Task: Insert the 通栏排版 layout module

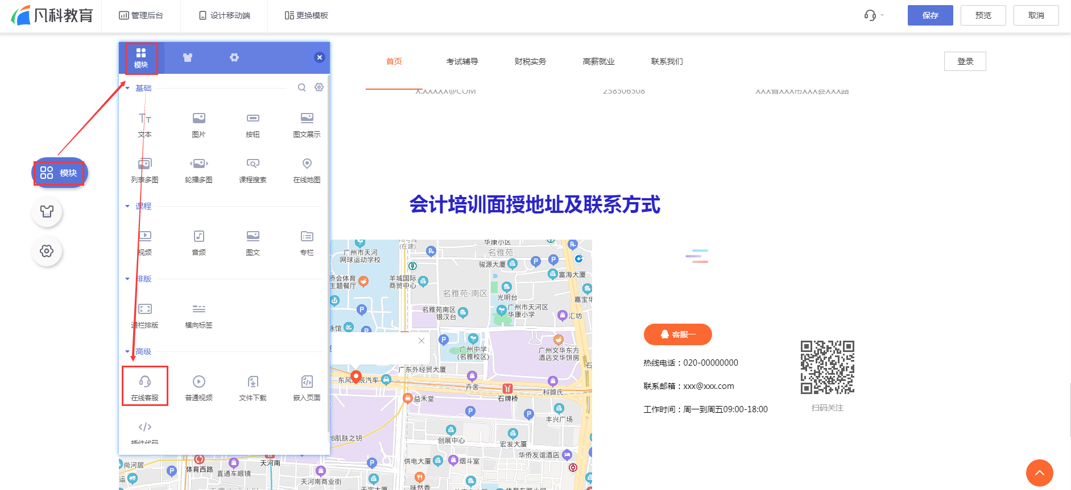Action: tap(144, 316)
